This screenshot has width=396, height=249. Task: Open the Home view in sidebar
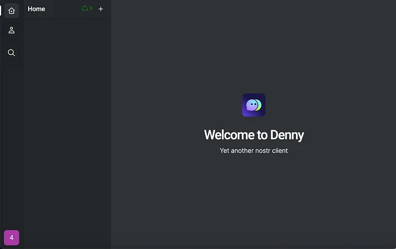click(x=12, y=10)
